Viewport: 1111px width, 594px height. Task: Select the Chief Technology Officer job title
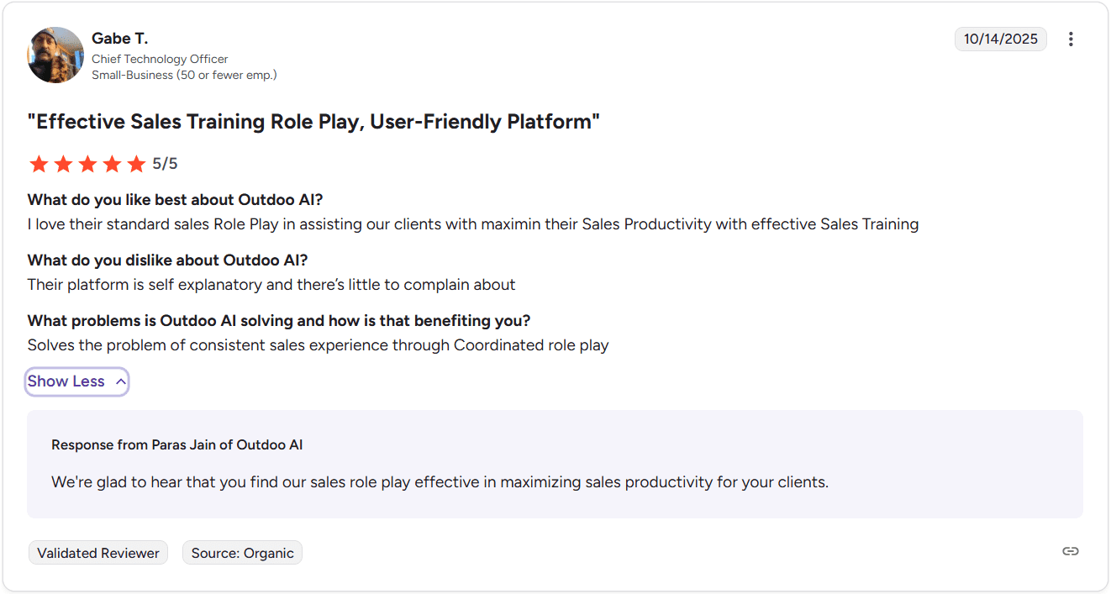160,59
